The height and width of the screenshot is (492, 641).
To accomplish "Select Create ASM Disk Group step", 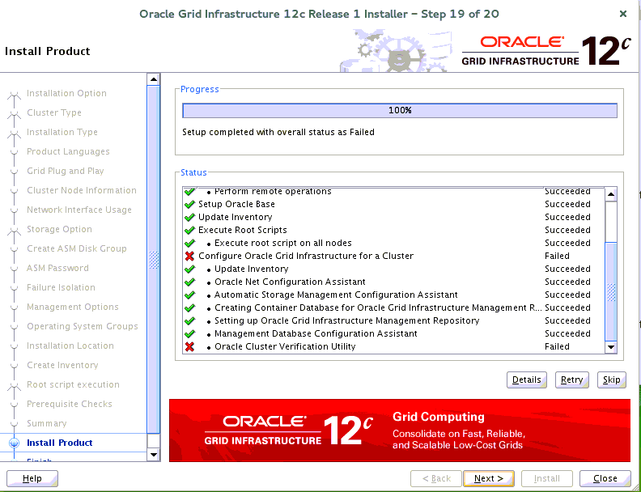I will tap(77, 248).
